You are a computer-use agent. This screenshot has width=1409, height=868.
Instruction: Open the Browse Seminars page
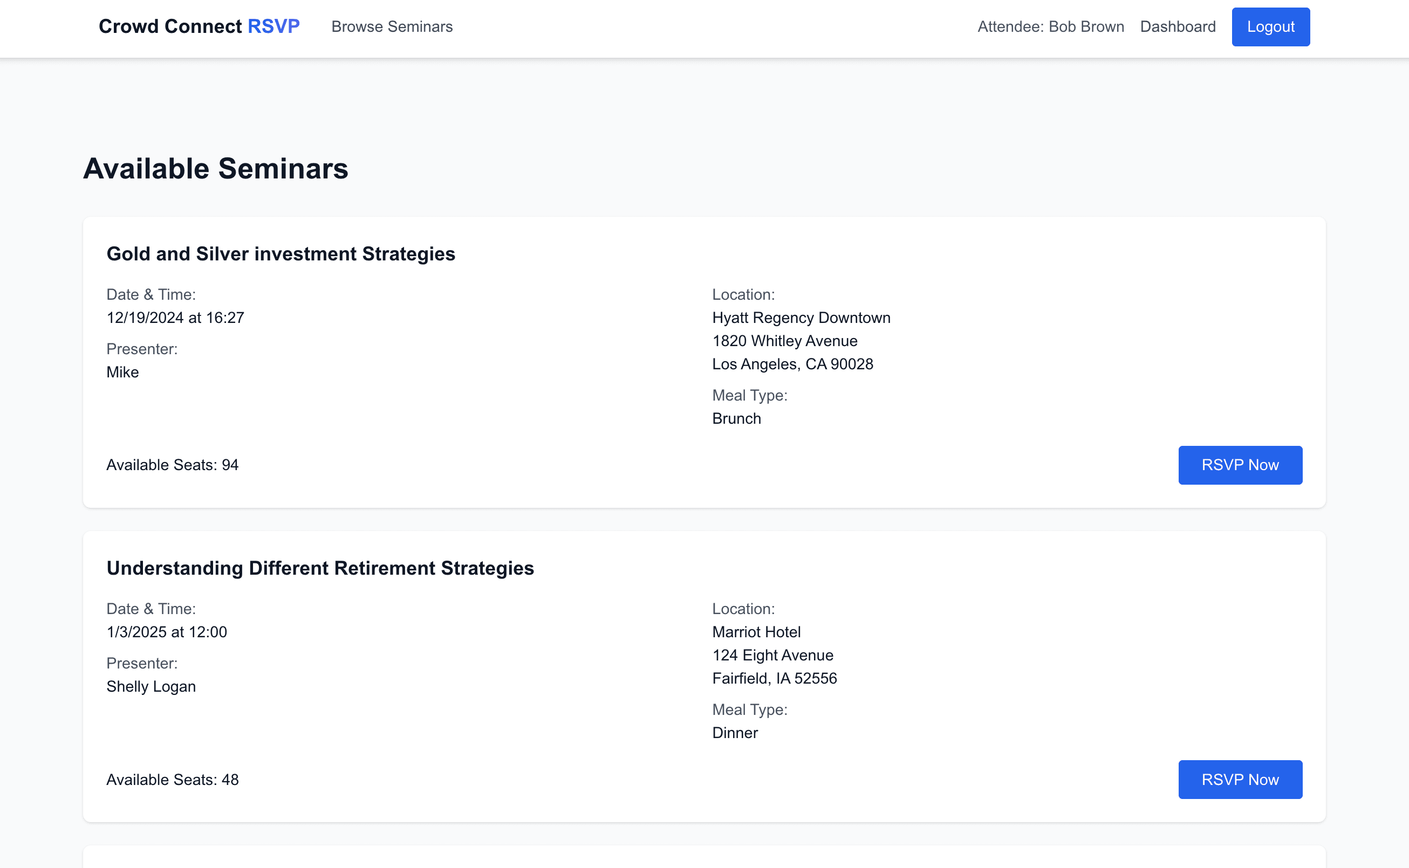point(392,27)
